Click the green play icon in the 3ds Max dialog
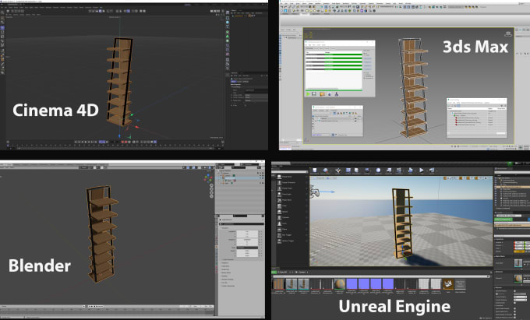 308,94
